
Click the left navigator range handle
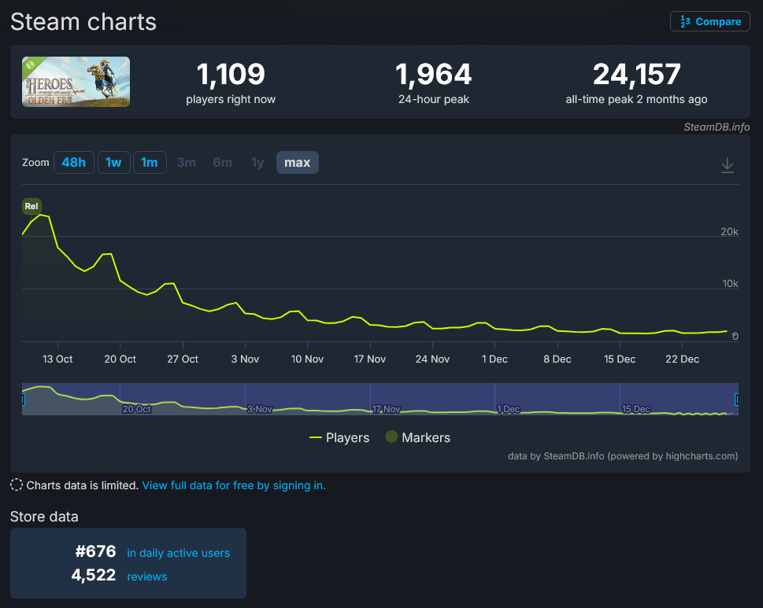coord(23,400)
